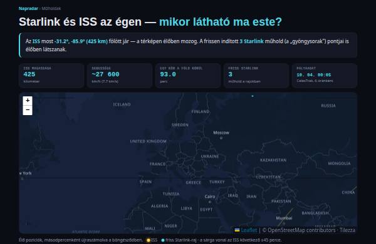
Task: Click the RUSSIA label on map
Action: (x=328, y=106)
